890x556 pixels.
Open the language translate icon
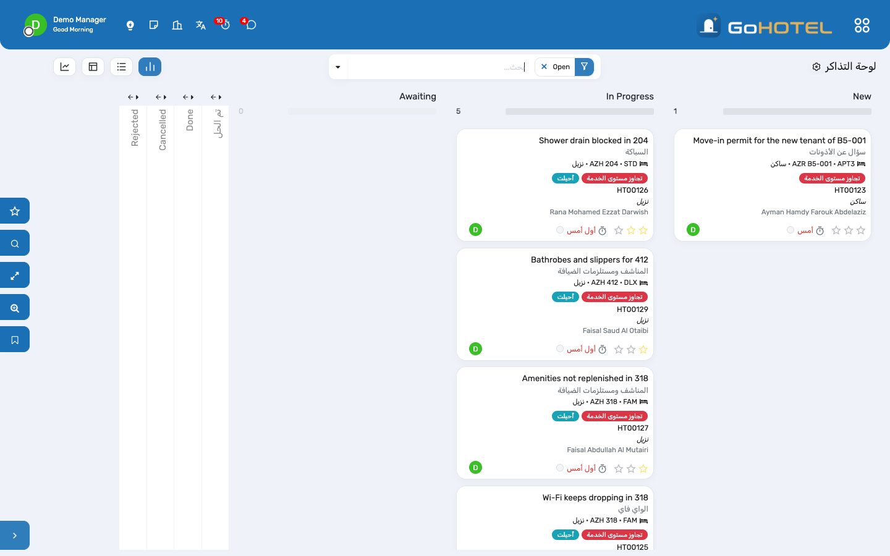click(x=201, y=25)
